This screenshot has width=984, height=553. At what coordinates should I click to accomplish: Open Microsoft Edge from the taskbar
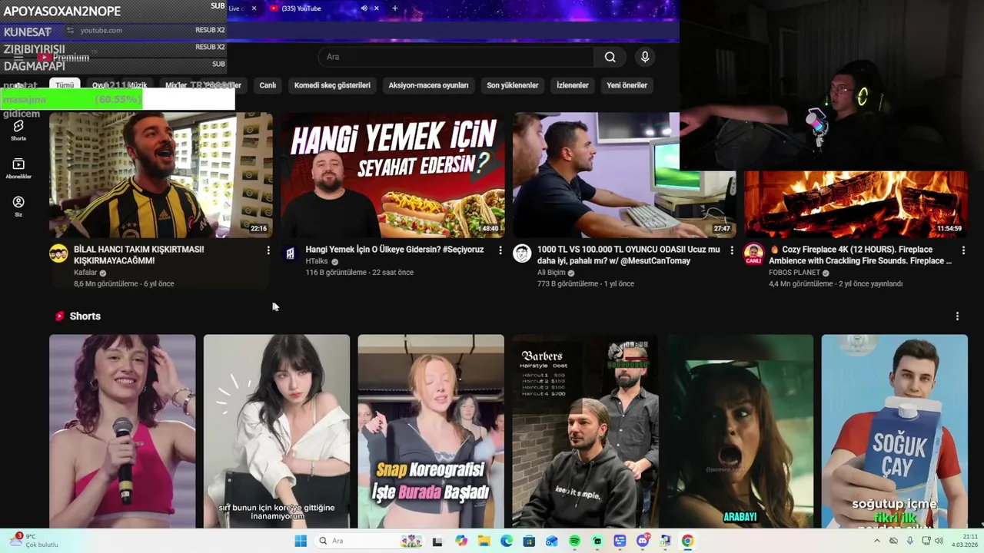507,541
